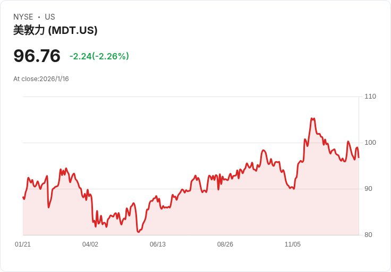The image size is (391, 272).
Task: Click the lowest trough of the price line
Action: pyautogui.click(x=138, y=232)
